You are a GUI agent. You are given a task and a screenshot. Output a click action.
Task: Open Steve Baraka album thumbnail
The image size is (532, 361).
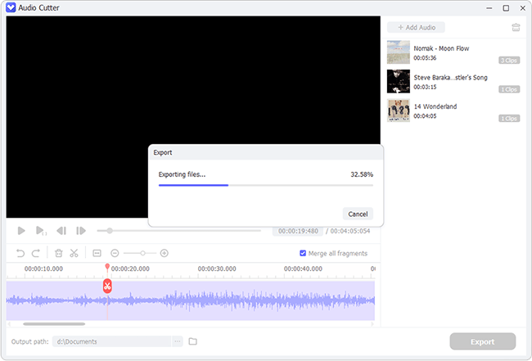tap(399, 81)
